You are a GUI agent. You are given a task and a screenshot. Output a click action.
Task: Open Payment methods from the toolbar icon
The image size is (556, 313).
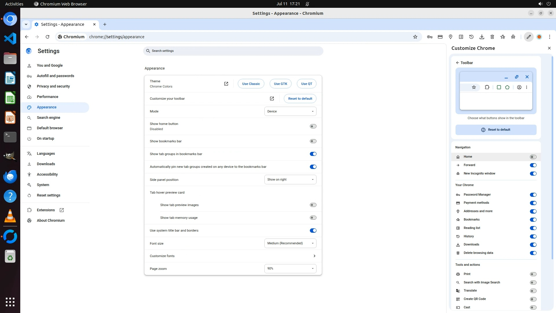pyautogui.click(x=440, y=37)
